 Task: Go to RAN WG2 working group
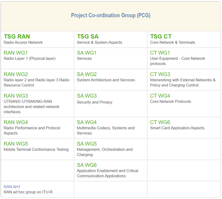16,74
